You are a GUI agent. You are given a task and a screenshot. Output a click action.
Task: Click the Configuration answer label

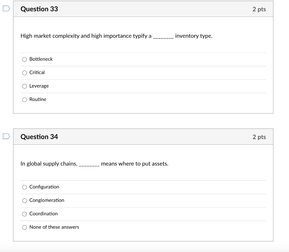coord(44,187)
